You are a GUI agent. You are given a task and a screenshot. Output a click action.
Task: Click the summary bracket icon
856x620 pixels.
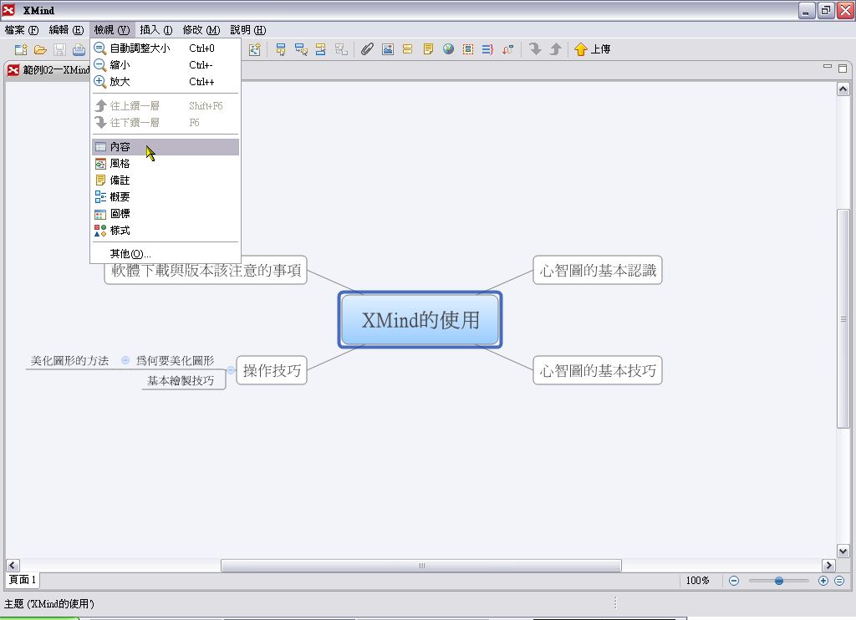tap(487, 49)
